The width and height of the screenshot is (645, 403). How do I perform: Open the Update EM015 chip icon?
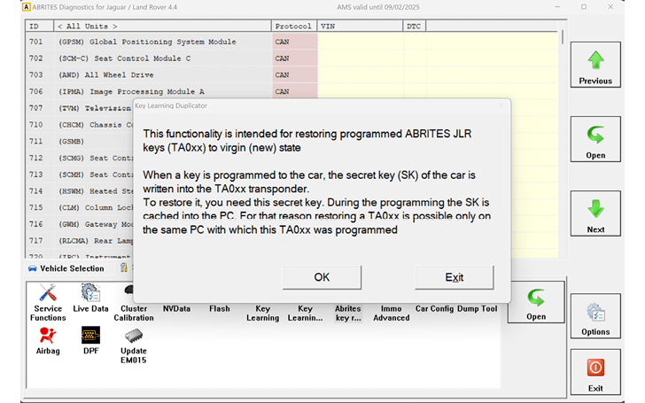(133, 345)
